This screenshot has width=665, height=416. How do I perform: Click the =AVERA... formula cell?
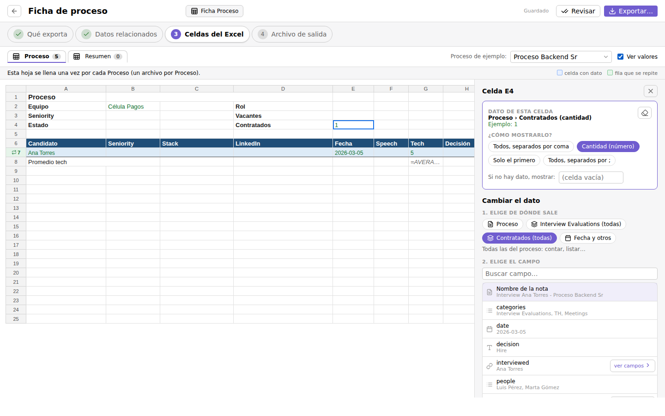tap(426, 162)
